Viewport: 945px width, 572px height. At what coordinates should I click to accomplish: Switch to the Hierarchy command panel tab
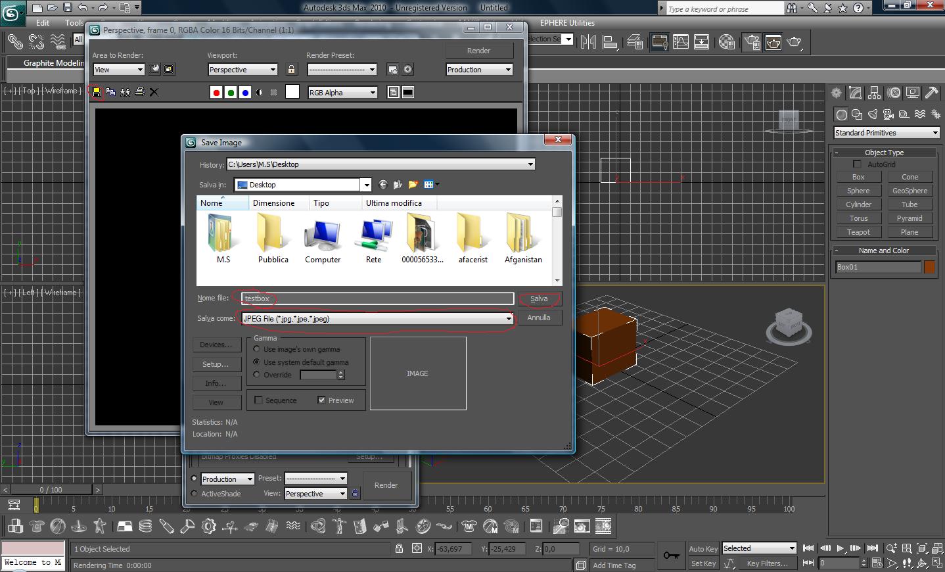tap(874, 93)
